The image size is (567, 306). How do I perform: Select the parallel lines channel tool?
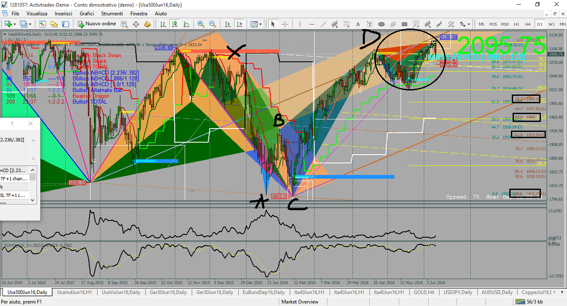[x=393, y=24]
